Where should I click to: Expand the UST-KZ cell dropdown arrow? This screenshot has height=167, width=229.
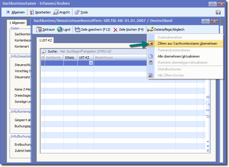click(91, 63)
